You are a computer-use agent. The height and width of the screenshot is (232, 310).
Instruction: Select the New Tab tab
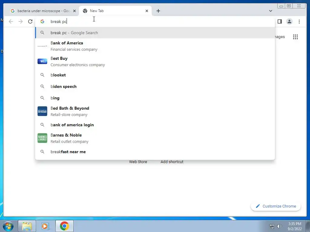pos(115,11)
